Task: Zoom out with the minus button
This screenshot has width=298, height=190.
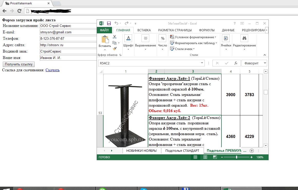Action: tap(222, 157)
